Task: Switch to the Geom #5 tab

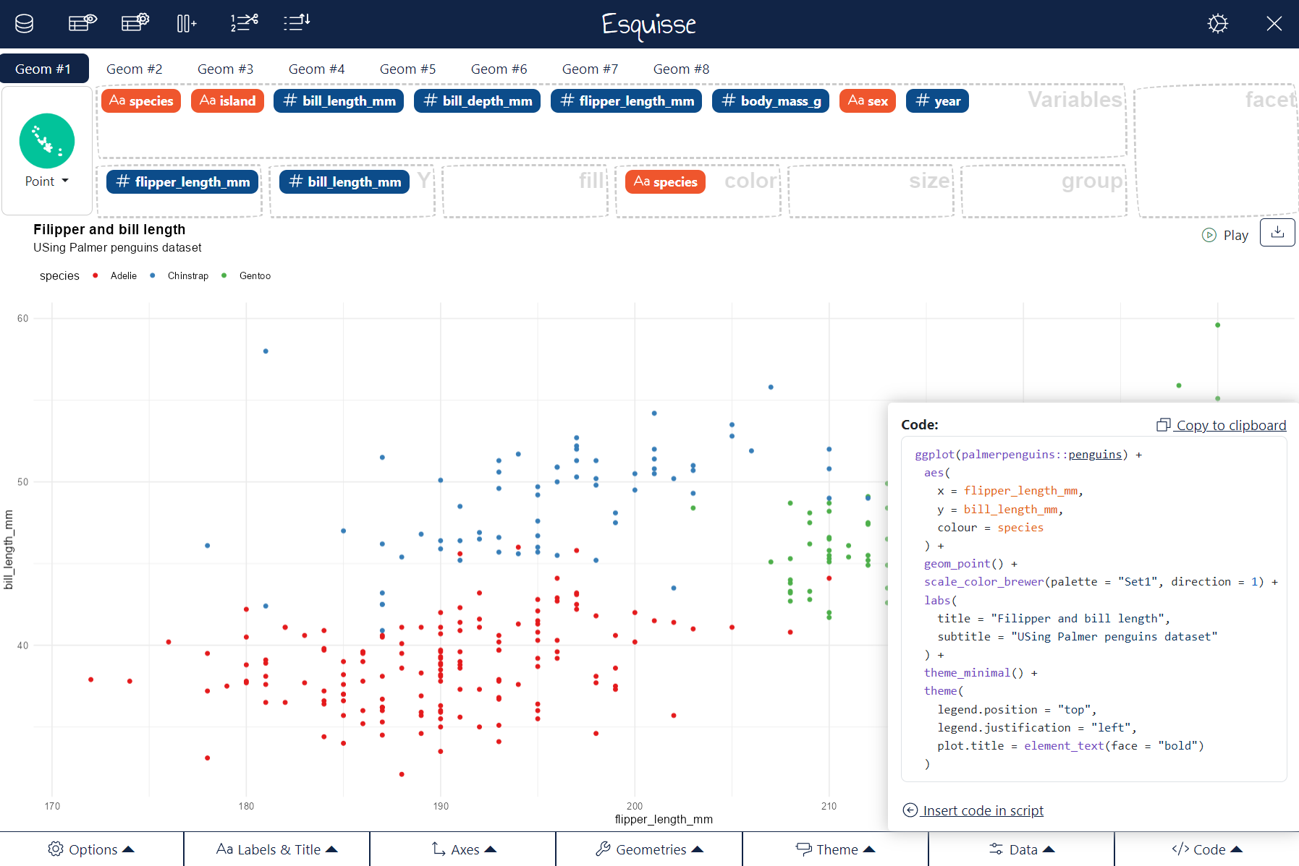Action: [x=407, y=69]
